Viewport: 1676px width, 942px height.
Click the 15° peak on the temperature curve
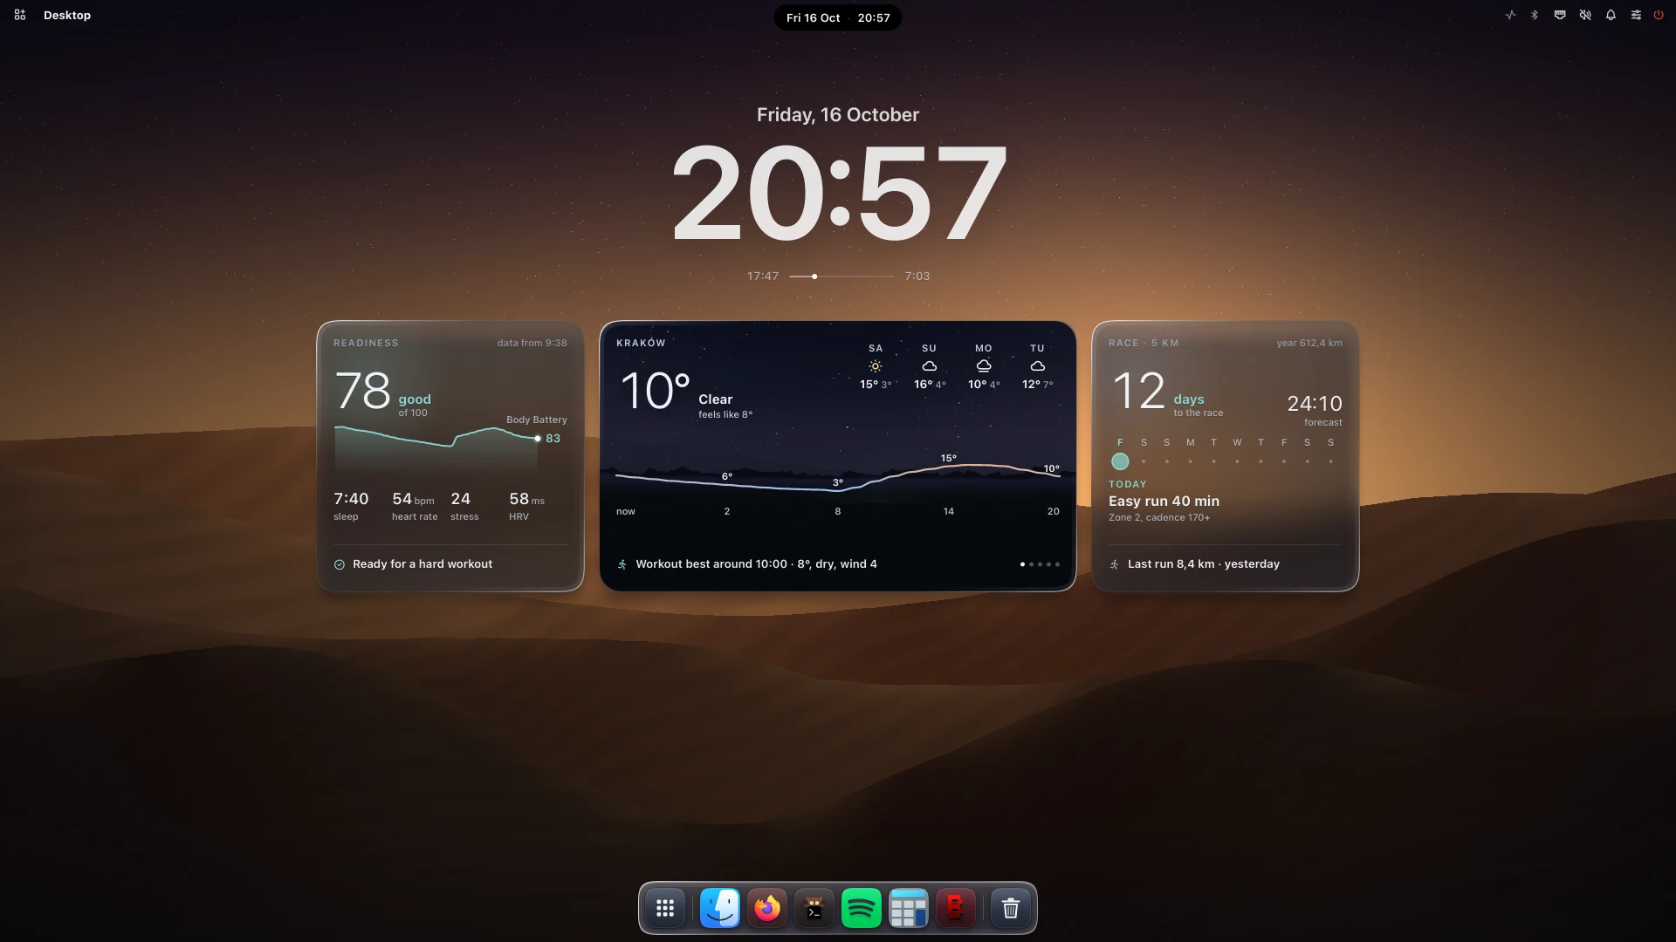click(949, 459)
